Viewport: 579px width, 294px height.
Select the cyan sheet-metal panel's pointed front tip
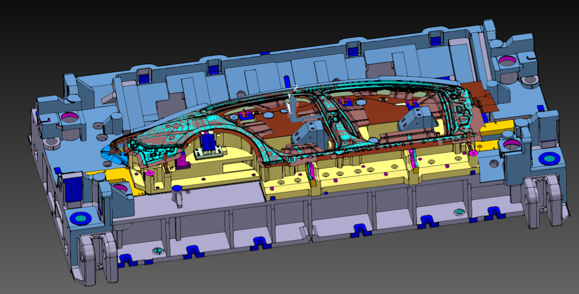pyautogui.click(x=103, y=153)
